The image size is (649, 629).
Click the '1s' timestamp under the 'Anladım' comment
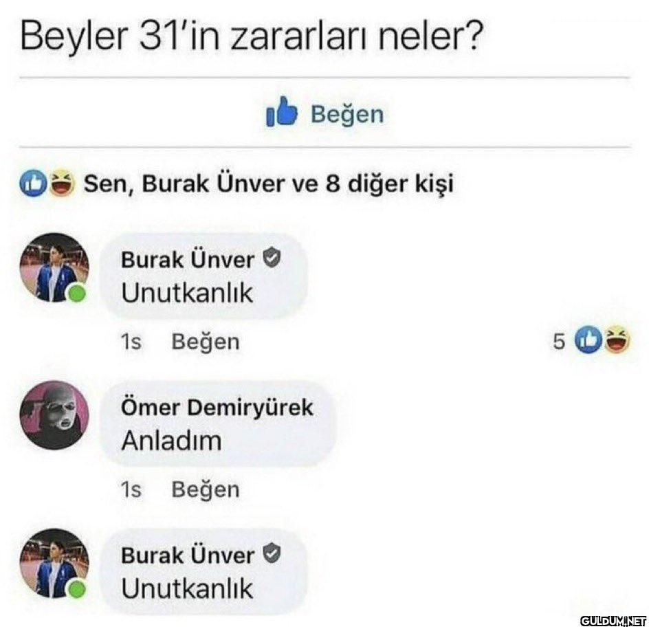point(131,490)
